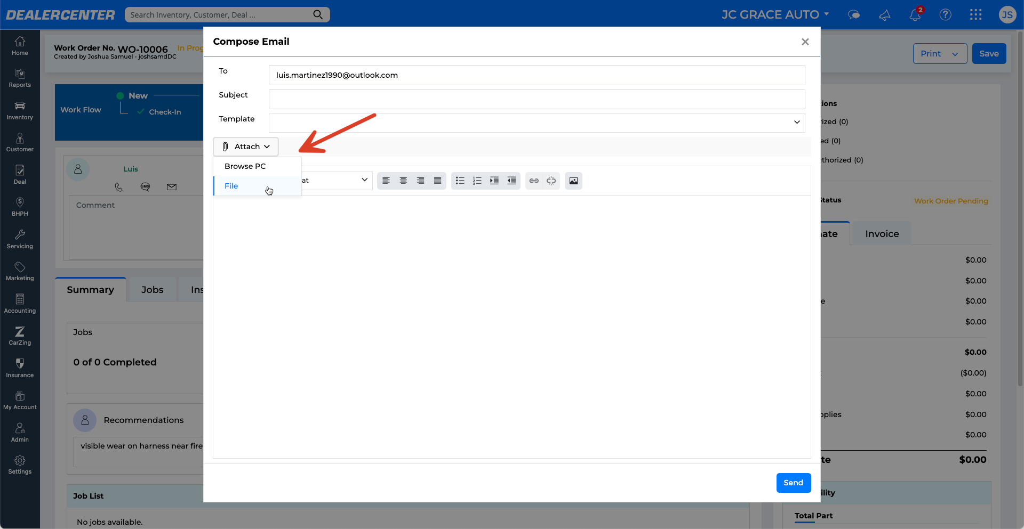Click the global search box
The image size is (1024, 529).
(227, 14)
